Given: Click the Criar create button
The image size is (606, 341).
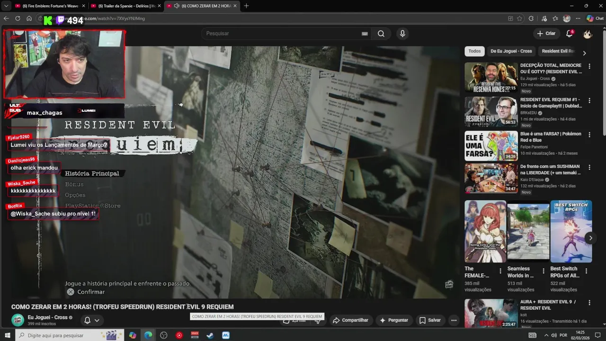Looking at the screenshot, I should tap(546, 34).
